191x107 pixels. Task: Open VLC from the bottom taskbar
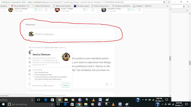(113, 104)
